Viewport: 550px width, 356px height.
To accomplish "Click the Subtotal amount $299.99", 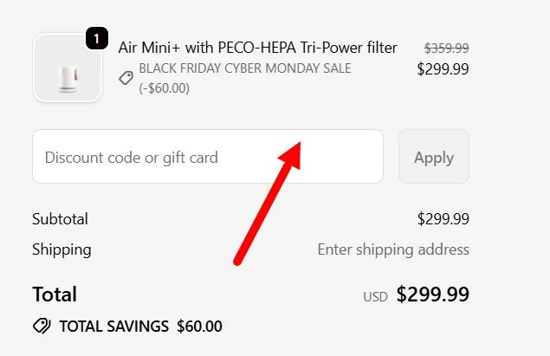I will (443, 219).
